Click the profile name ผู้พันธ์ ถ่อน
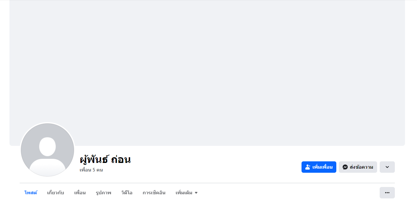The image size is (417, 199). point(105,159)
